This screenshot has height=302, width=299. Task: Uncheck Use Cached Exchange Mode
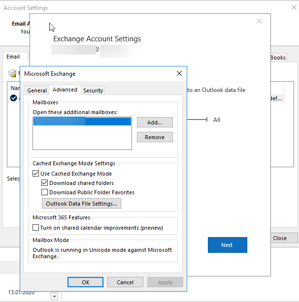(35, 174)
